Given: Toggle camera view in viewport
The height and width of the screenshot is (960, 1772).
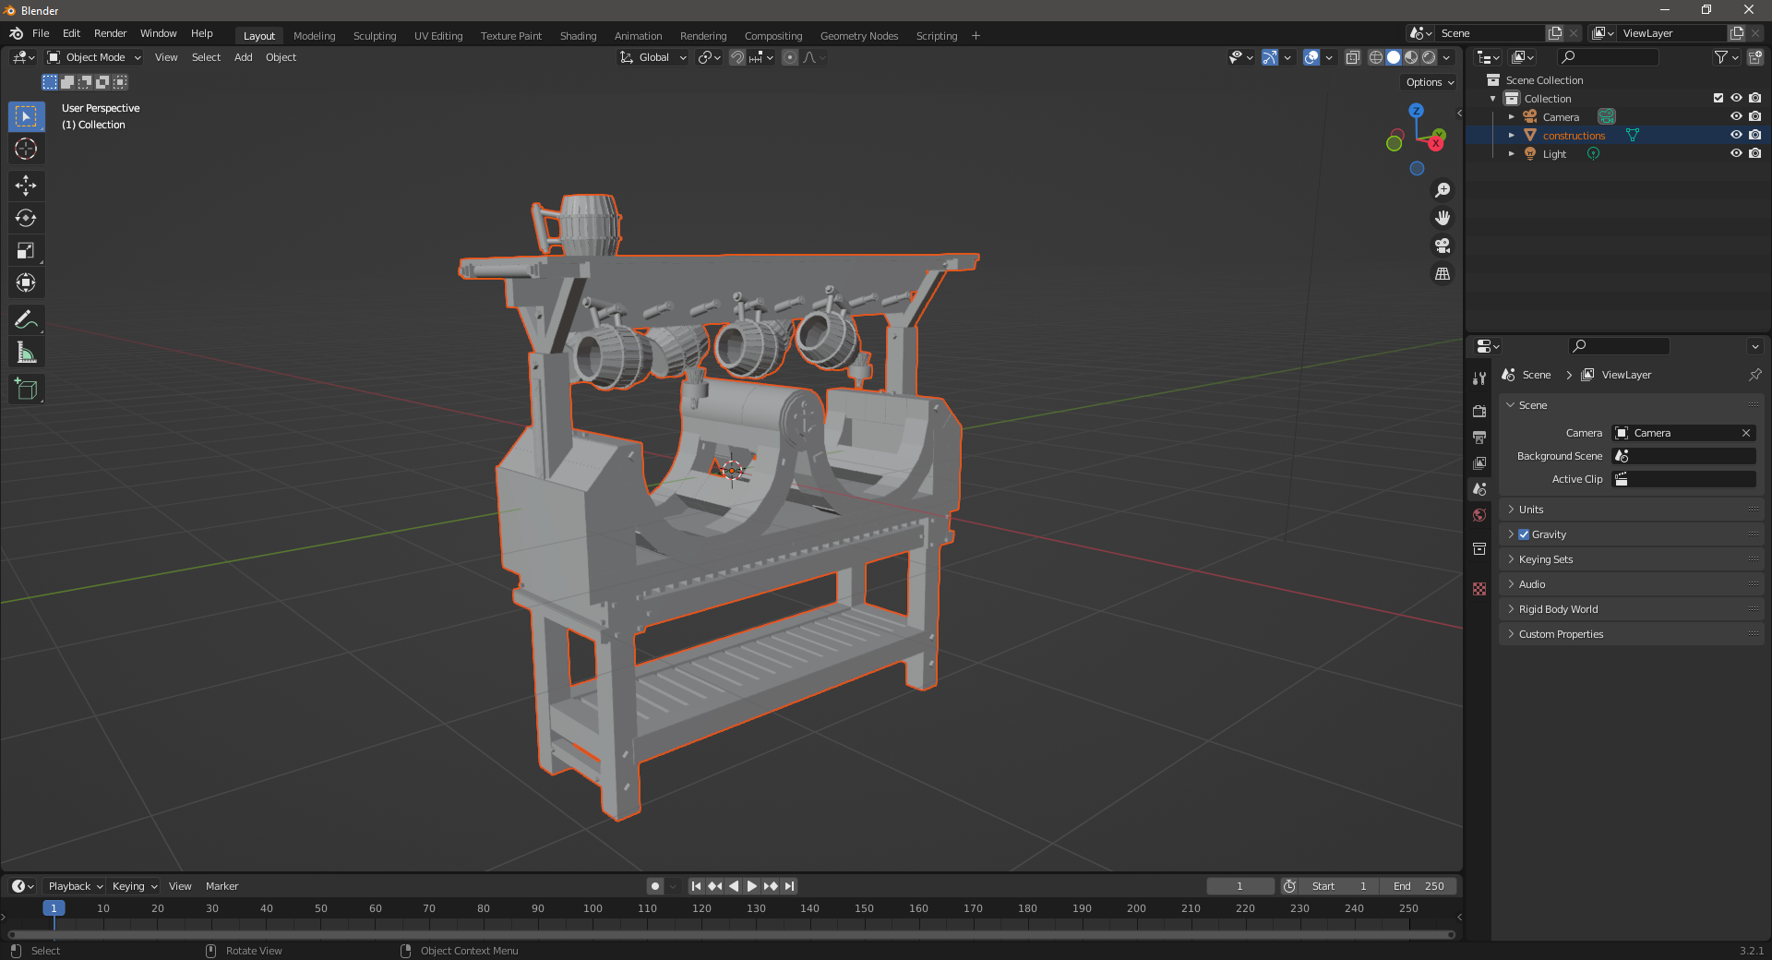Looking at the screenshot, I should point(1442,246).
